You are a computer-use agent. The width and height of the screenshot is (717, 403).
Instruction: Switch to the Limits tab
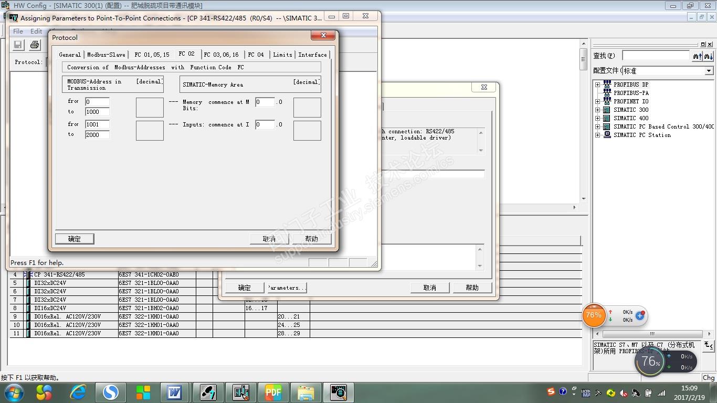click(282, 55)
